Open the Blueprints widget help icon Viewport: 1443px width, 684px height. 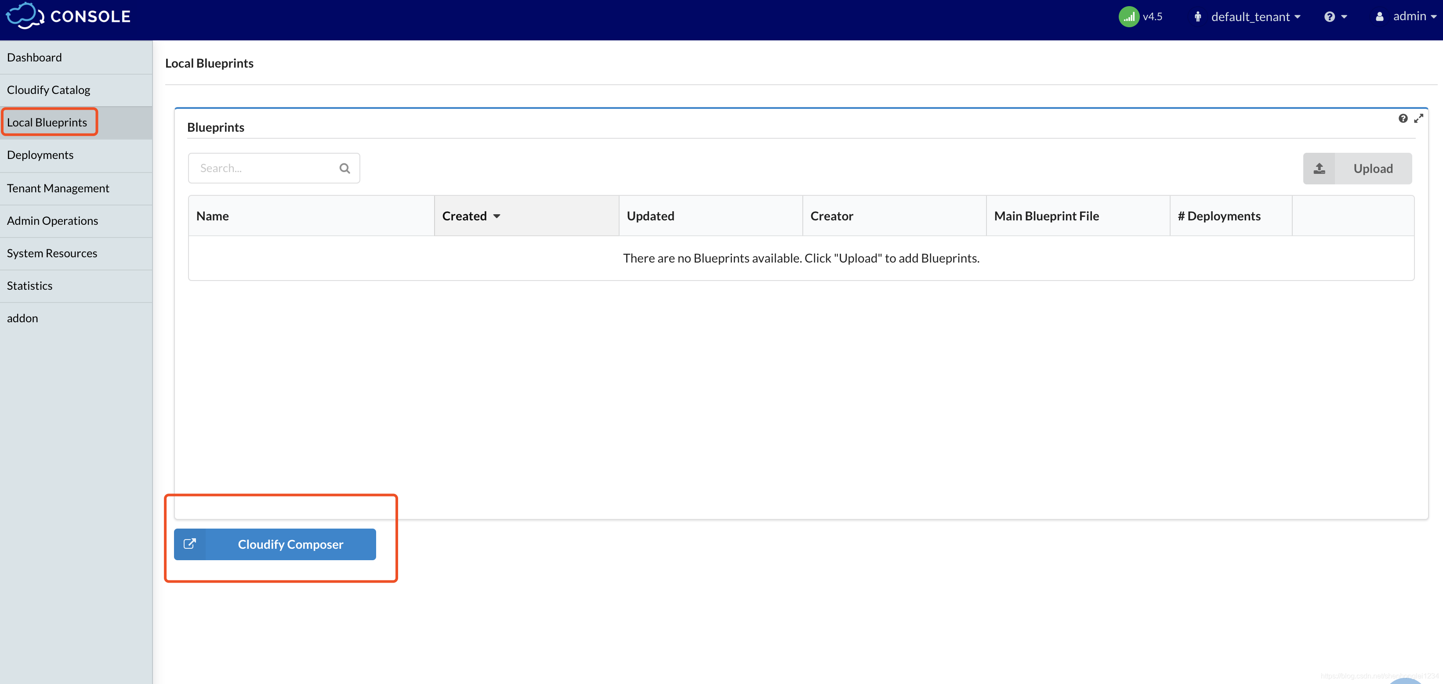1403,118
